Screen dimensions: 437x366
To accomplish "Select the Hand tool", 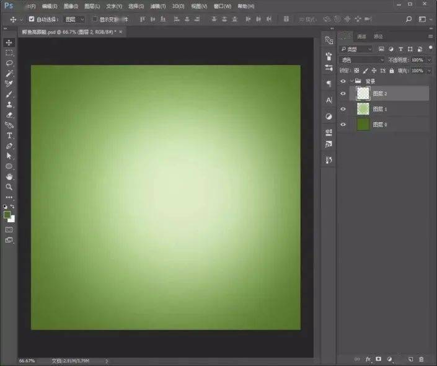I will pyautogui.click(x=9, y=177).
